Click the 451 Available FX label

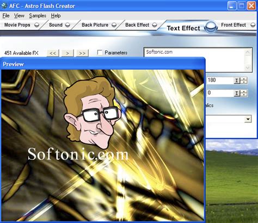click(x=21, y=53)
